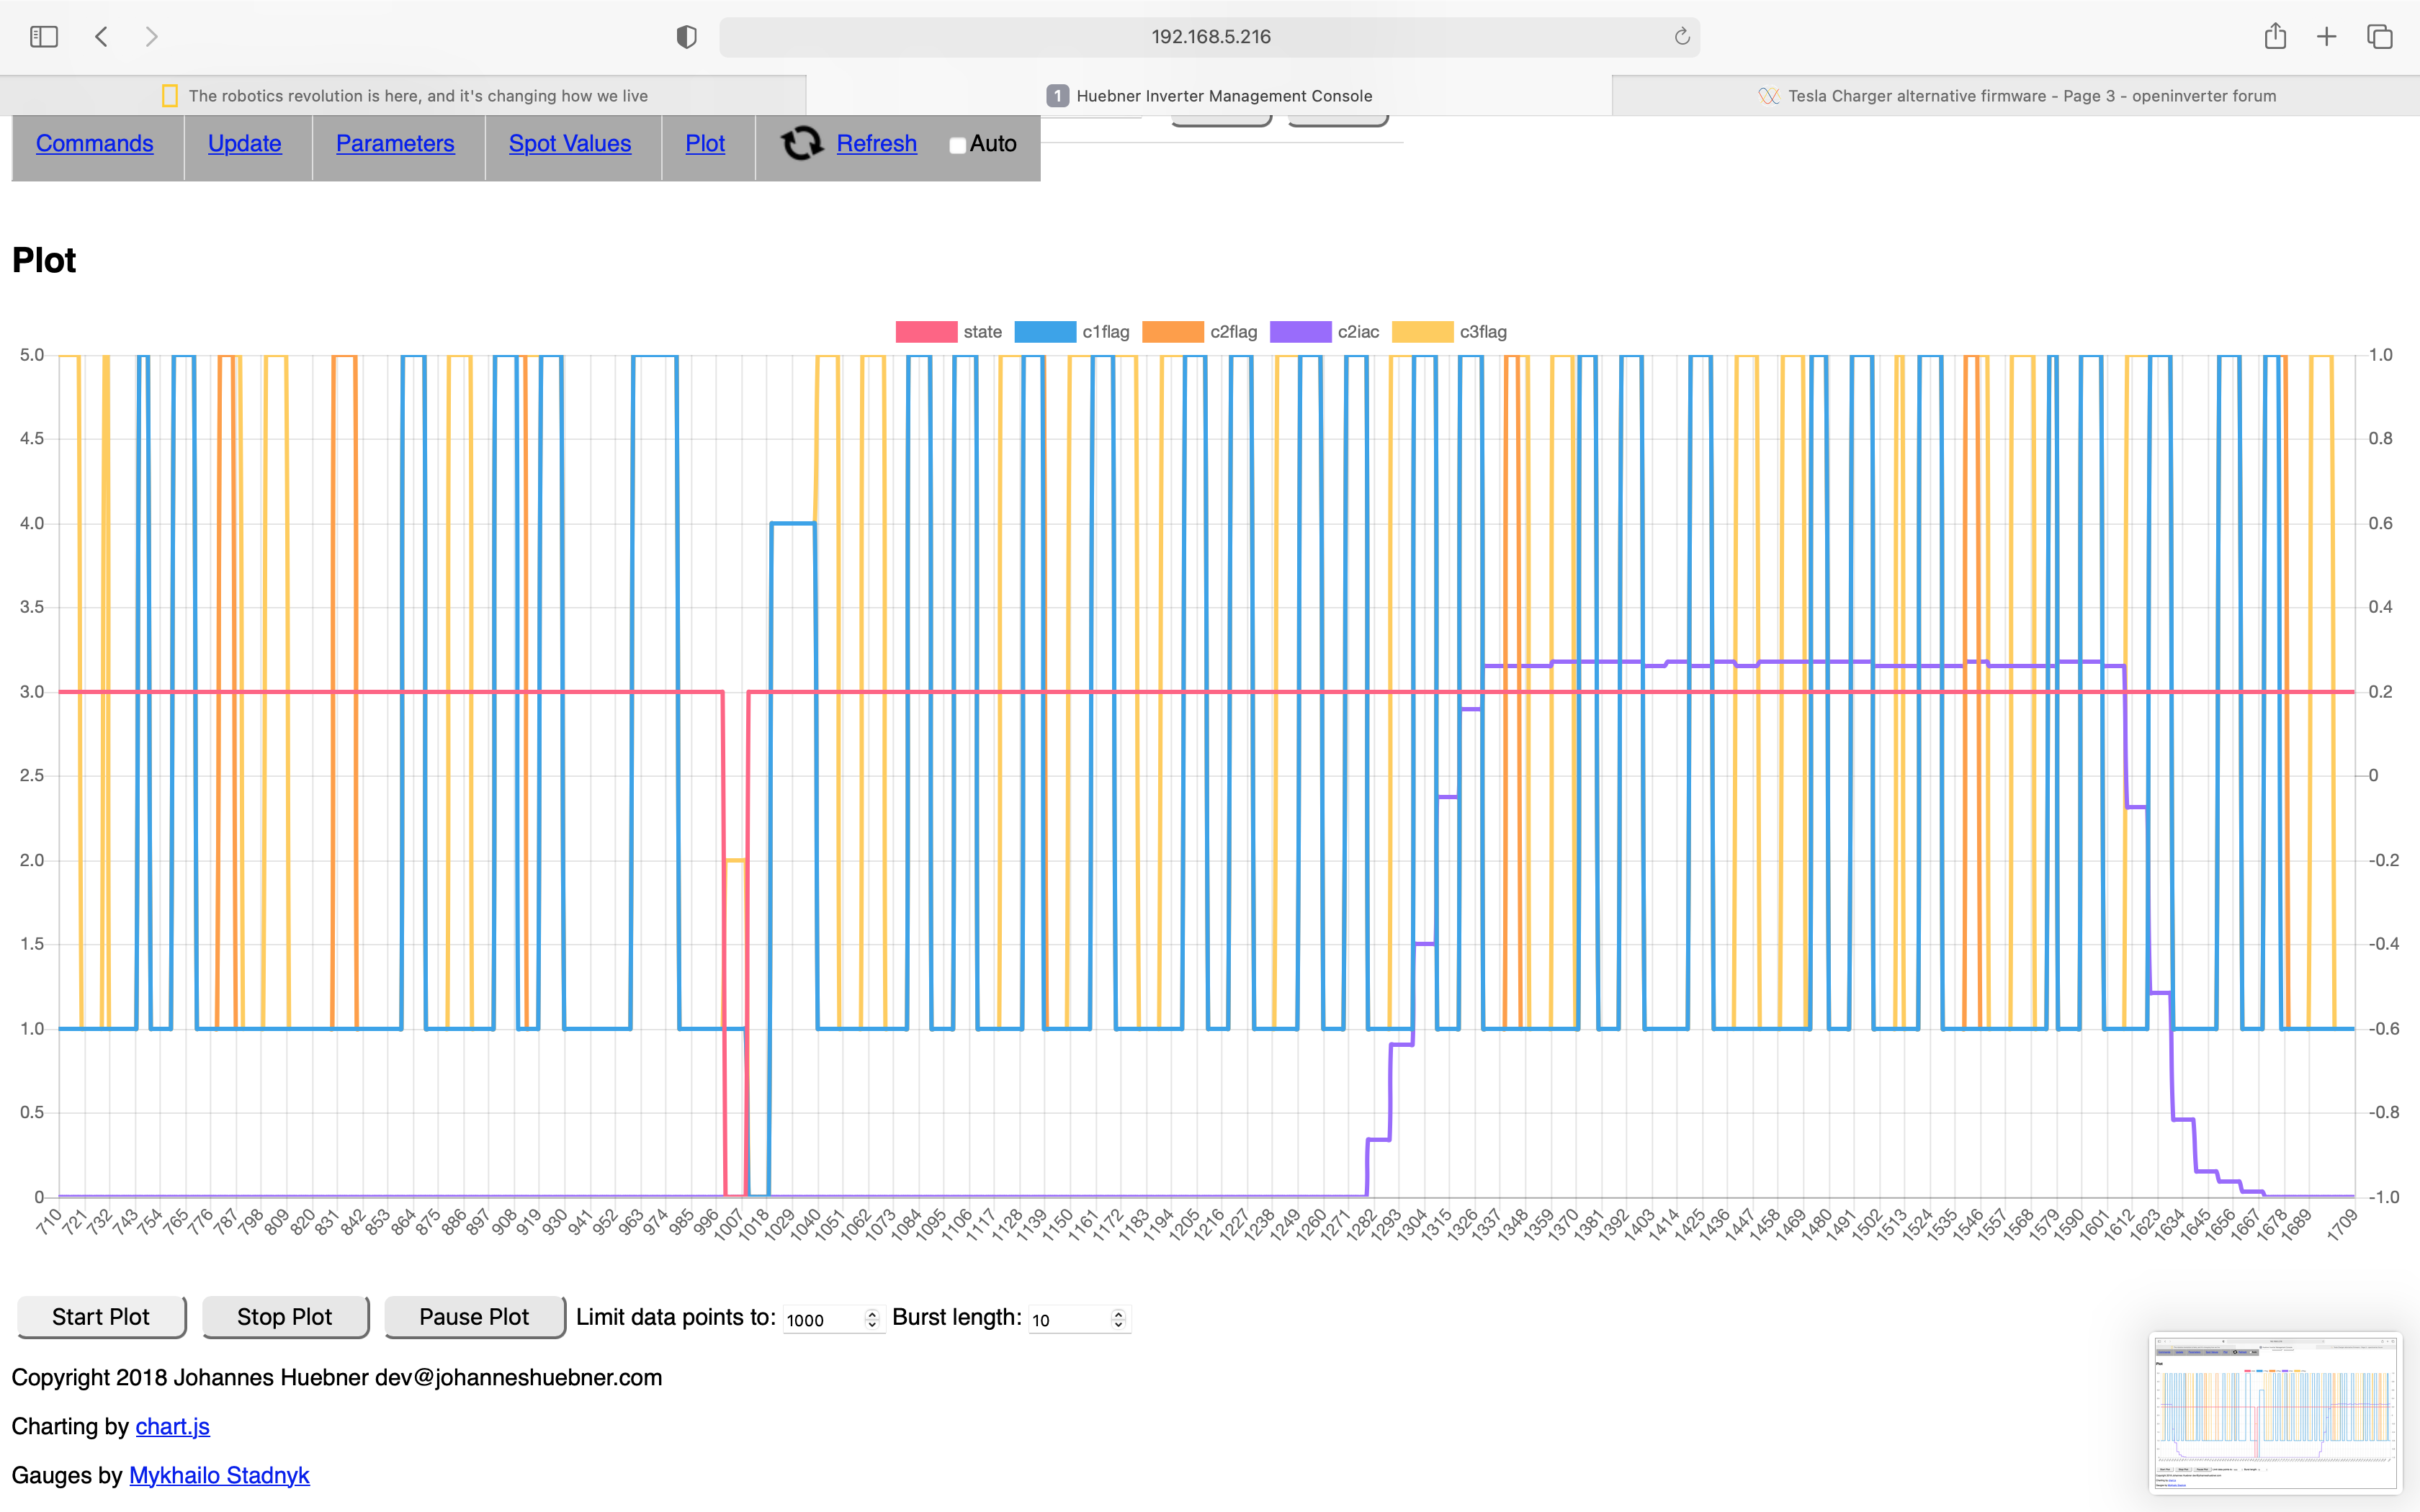This screenshot has width=2420, height=1512.
Task: Toggle c1flag legend color box
Action: [1045, 332]
